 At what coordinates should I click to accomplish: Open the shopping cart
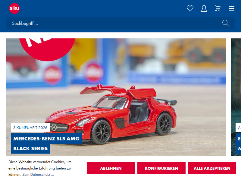click(218, 8)
